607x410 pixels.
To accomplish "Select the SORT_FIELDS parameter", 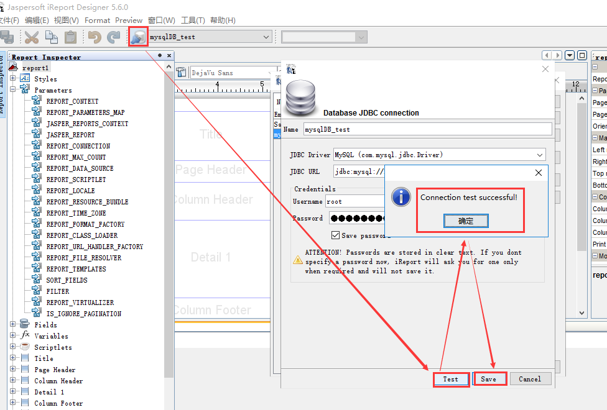I will click(67, 280).
